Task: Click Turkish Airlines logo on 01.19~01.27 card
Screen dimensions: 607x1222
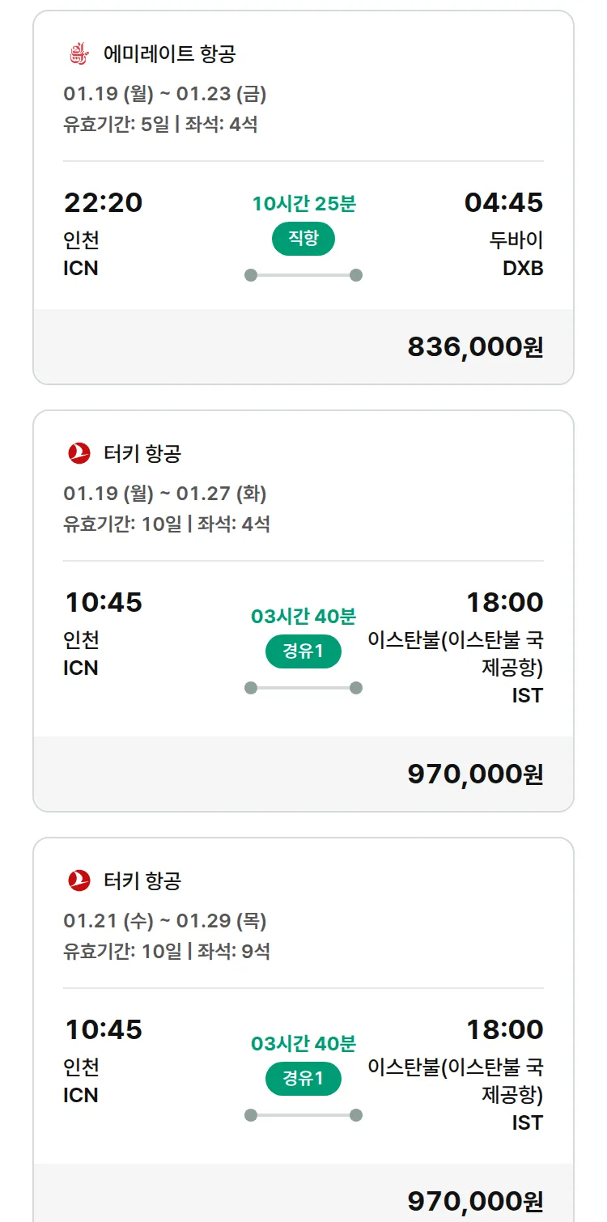Action: 79,453
